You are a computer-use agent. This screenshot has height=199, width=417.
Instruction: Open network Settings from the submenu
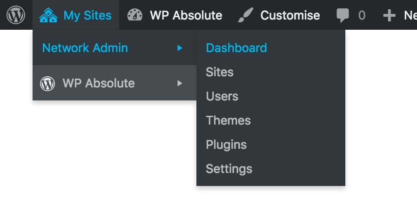point(229,169)
